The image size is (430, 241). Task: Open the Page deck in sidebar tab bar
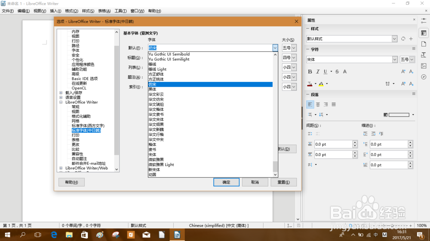click(424, 44)
